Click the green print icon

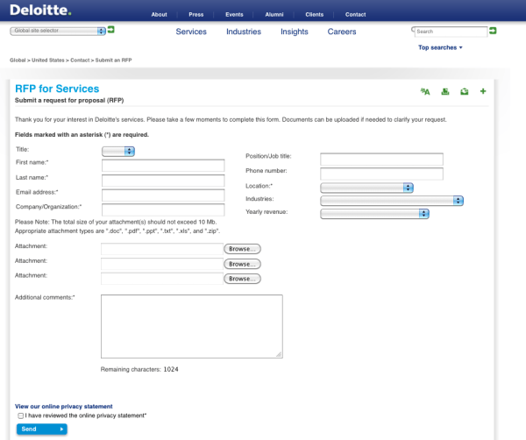coord(445,91)
